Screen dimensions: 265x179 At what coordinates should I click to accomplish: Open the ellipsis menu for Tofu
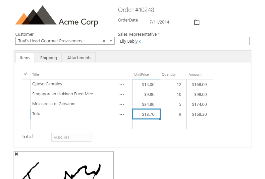[122, 114]
